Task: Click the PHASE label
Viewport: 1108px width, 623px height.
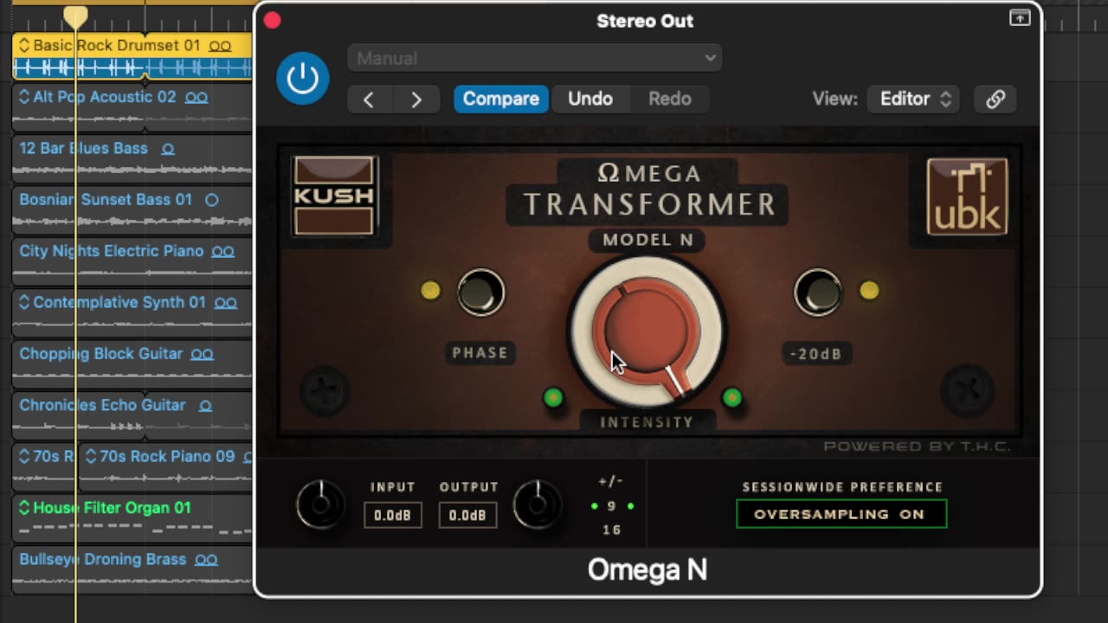Action: point(480,353)
